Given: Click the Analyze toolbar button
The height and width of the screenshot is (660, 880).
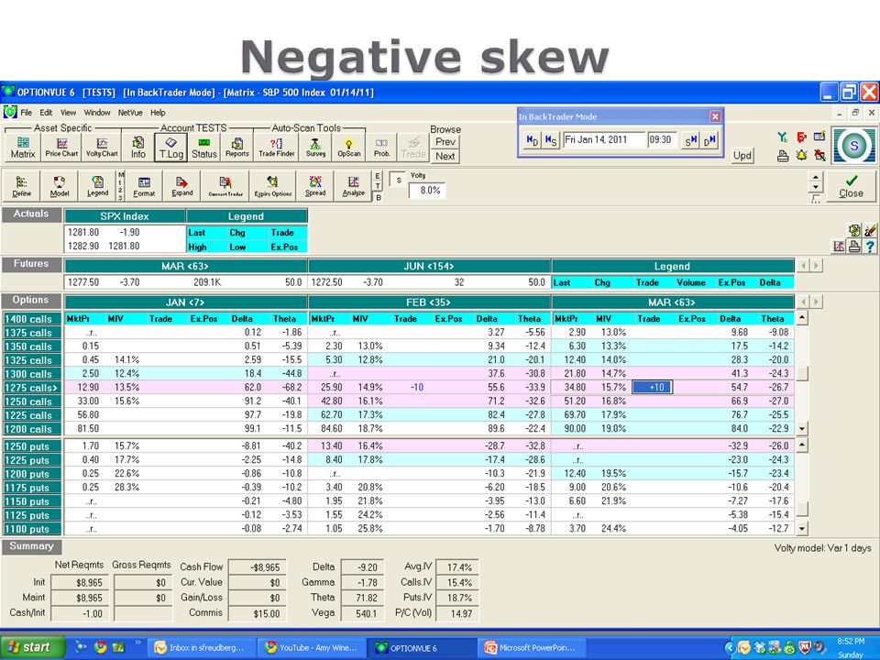Looking at the screenshot, I should [353, 186].
